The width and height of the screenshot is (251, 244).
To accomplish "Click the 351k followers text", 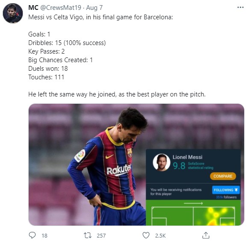I will coord(226,197).
